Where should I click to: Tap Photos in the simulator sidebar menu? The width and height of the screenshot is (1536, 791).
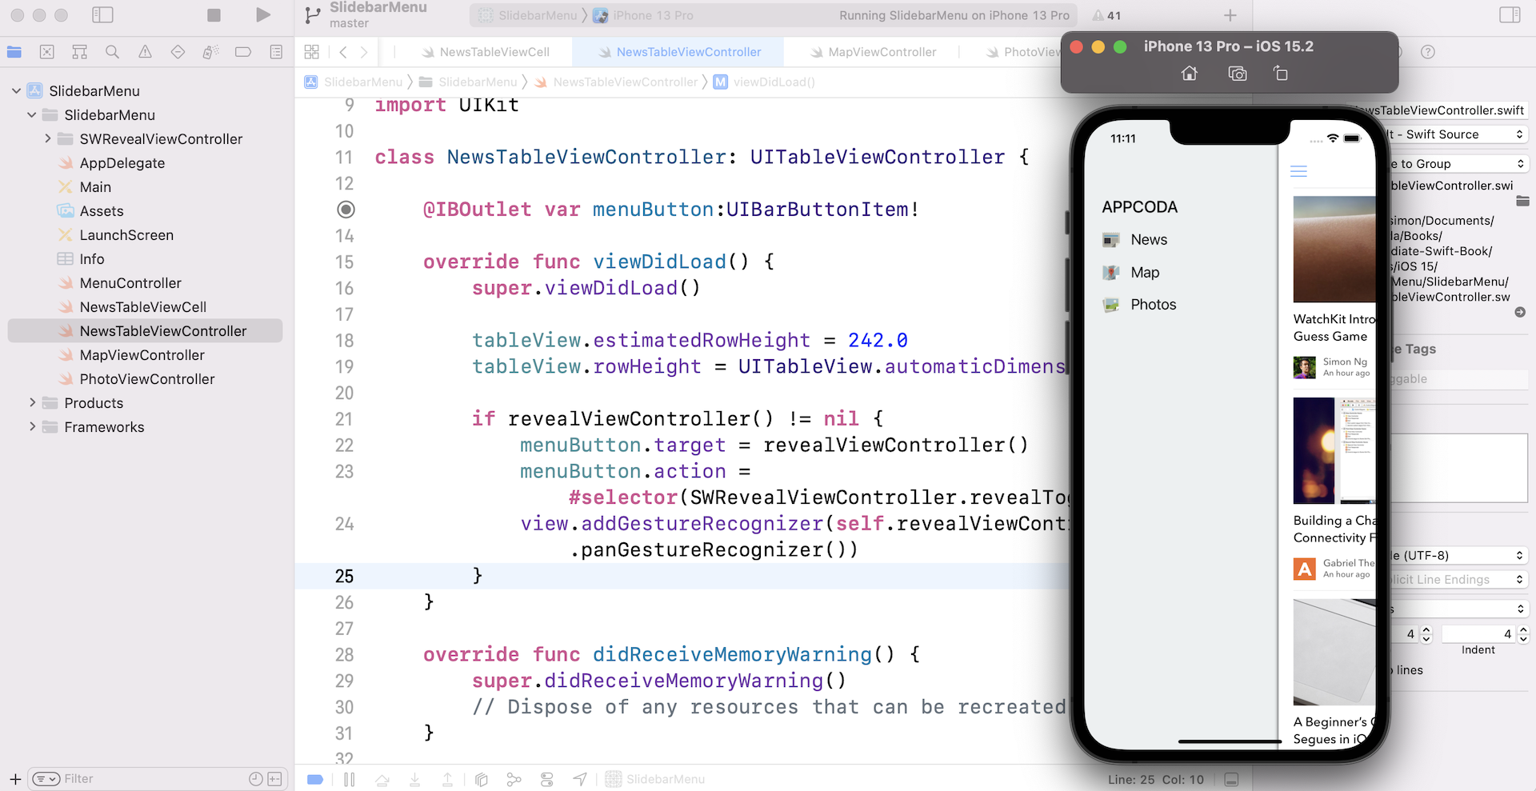click(x=1153, y=305)
